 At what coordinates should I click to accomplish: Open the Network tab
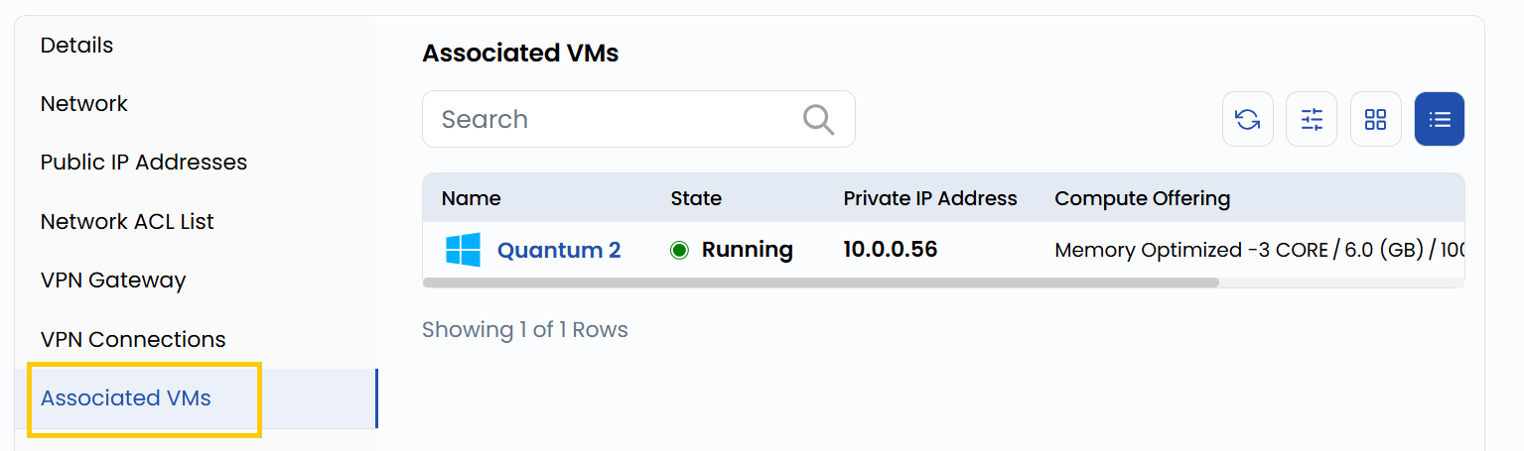(x=84, y=104)
